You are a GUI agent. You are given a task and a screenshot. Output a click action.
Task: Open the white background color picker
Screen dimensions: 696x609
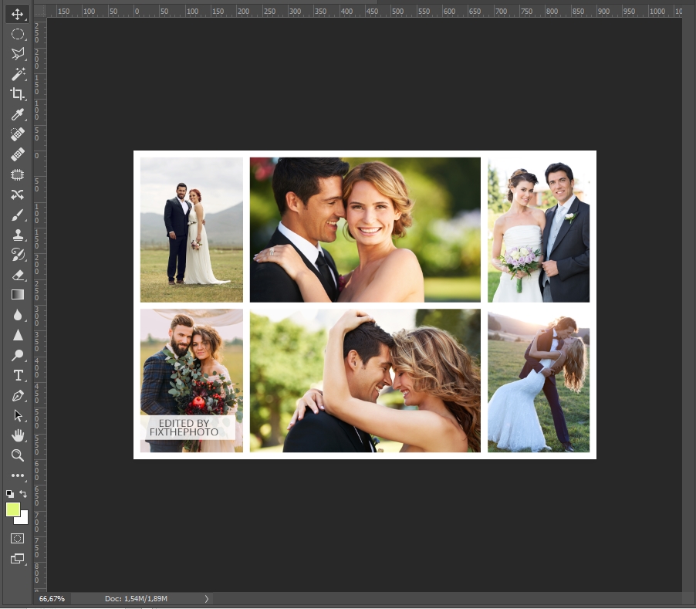[23, 519]
